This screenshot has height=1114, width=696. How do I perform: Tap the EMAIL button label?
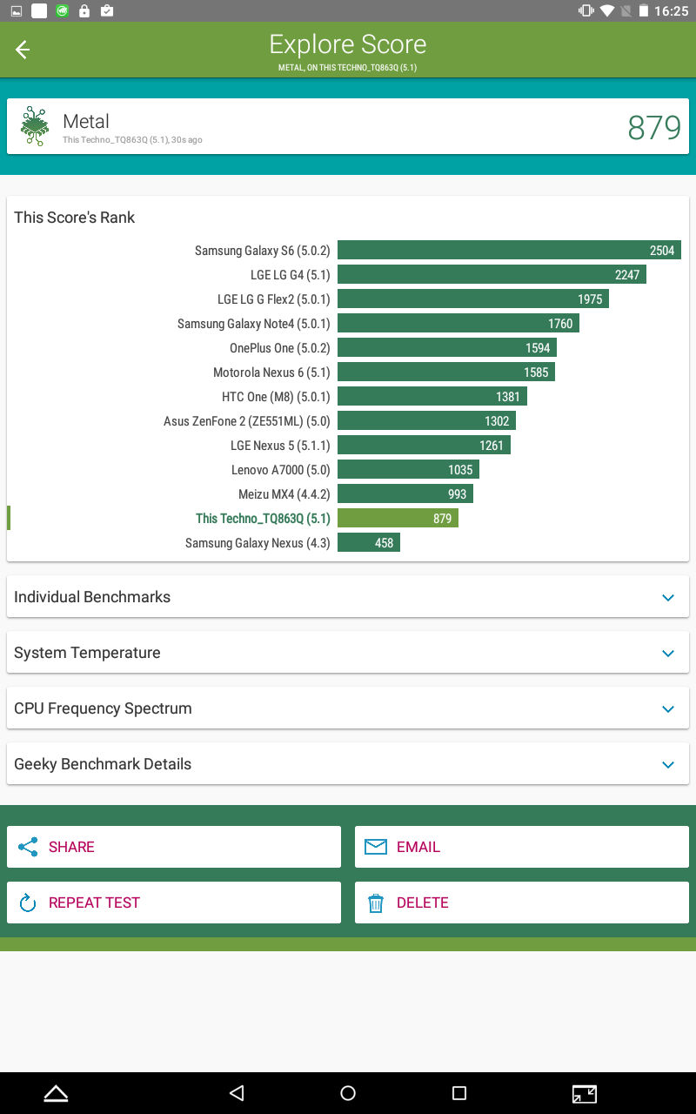click(418, 847)
